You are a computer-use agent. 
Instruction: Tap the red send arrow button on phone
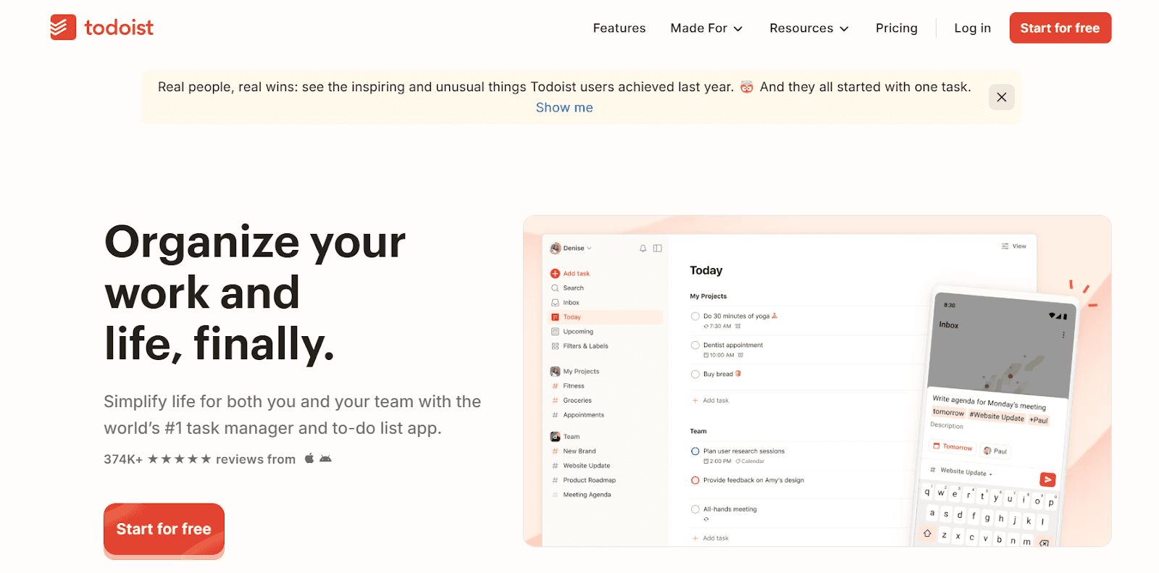point(1047,480)
